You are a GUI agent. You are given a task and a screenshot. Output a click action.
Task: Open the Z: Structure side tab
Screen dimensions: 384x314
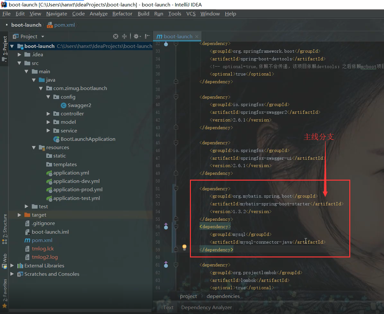pyautogui.click(x=4, y=229)
